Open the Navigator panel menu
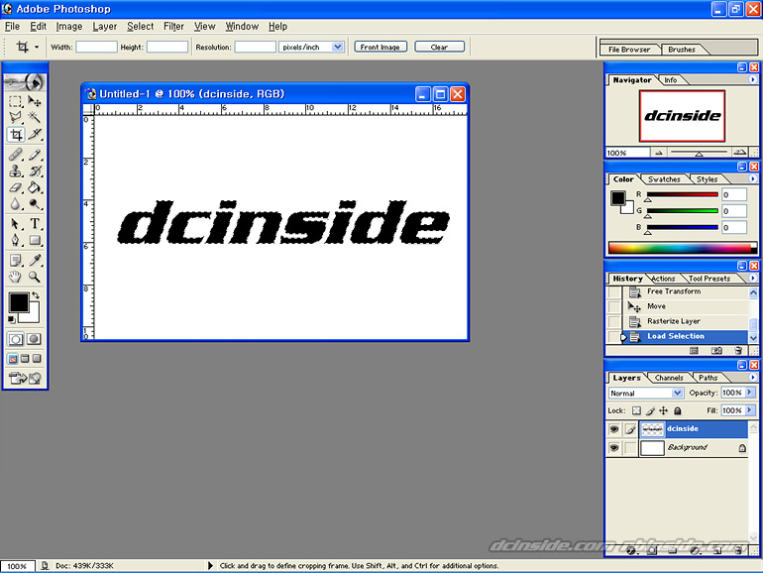Viewport: 763px width, 573px height. [752, 79]
